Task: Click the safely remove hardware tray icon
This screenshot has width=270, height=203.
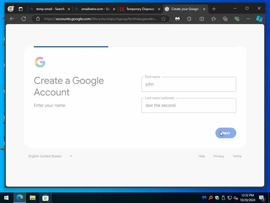Action: pos(223,197)
